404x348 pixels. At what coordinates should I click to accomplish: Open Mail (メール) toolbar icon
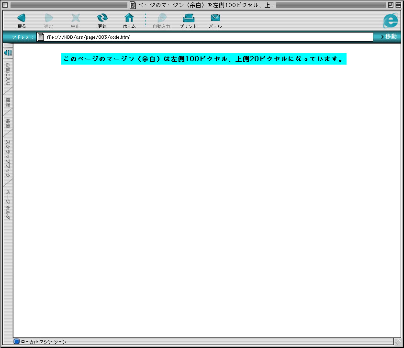pos(215,21)
